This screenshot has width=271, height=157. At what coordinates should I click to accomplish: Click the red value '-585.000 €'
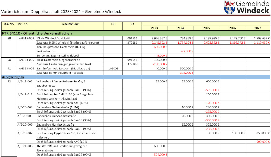[212, 90]
